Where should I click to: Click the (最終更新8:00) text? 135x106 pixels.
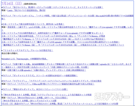click(x=30, y=4)
